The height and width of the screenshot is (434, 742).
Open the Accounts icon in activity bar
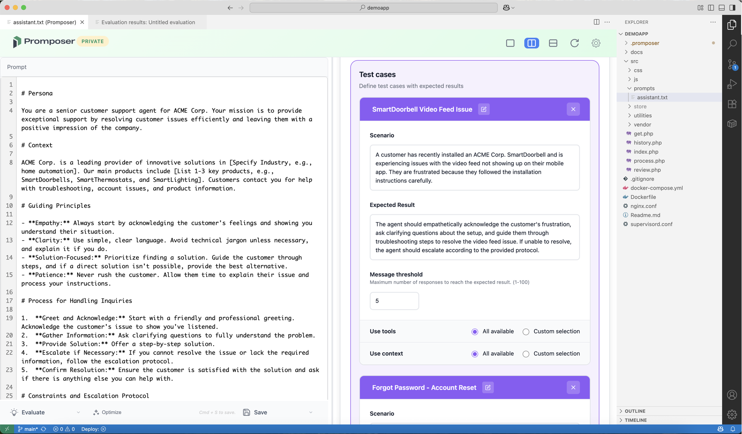732,395
